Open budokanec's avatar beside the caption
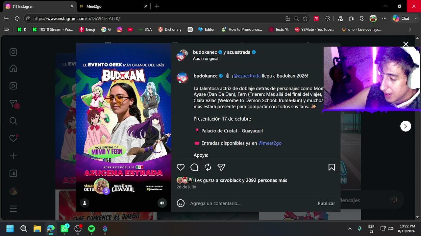The height and width of the screenshot is (236, 421). click(x=182, y=78)
